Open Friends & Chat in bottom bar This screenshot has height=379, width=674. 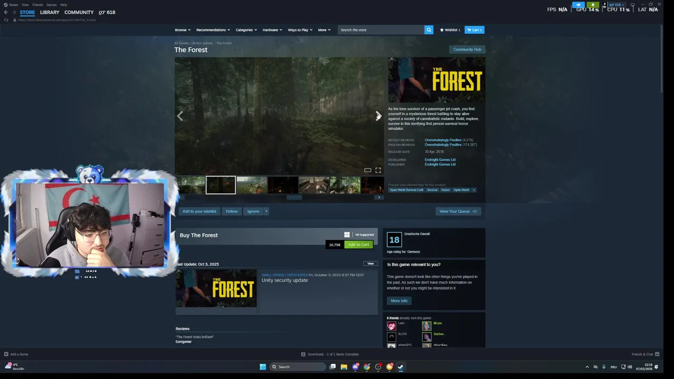pos(645,354)
